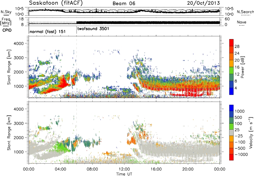This screenshot has height=176, width=254.
Task: Click the "4" tick on the Power scale
Action: (236, 88)
